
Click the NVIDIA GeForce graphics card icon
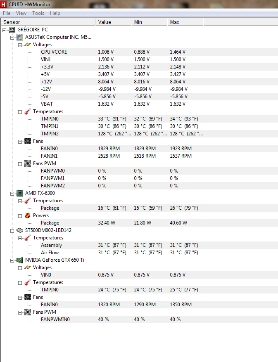click(20, 260)
